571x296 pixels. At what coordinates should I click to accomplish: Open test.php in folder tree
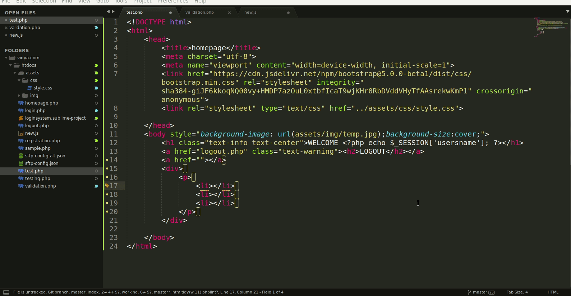(51, 171)
